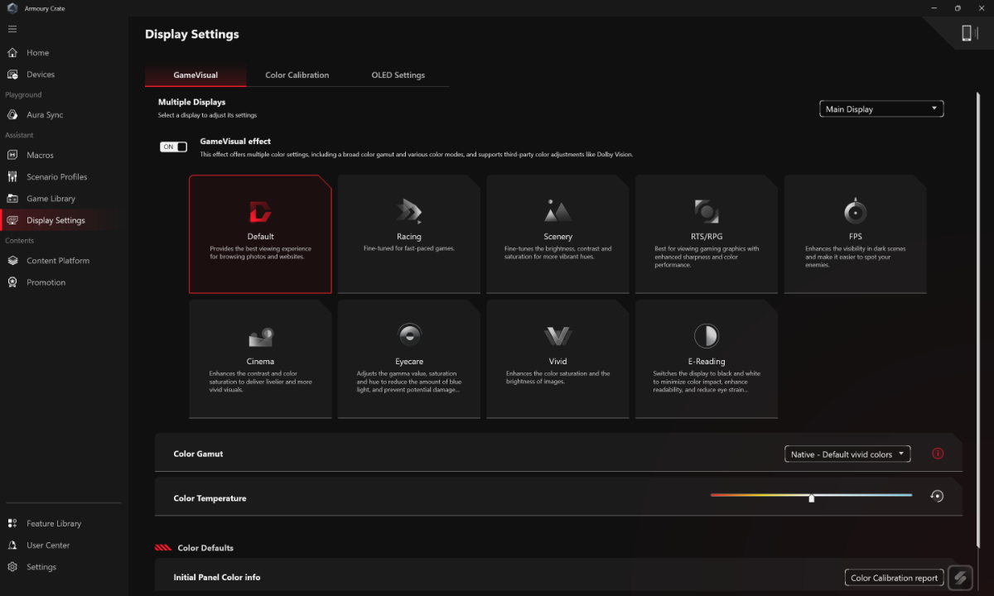Screen dimensions: 994x596
Task: Click the Armoury Crate logo in title bar
Action: 12,8
